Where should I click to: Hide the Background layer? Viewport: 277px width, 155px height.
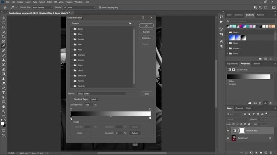228,138
